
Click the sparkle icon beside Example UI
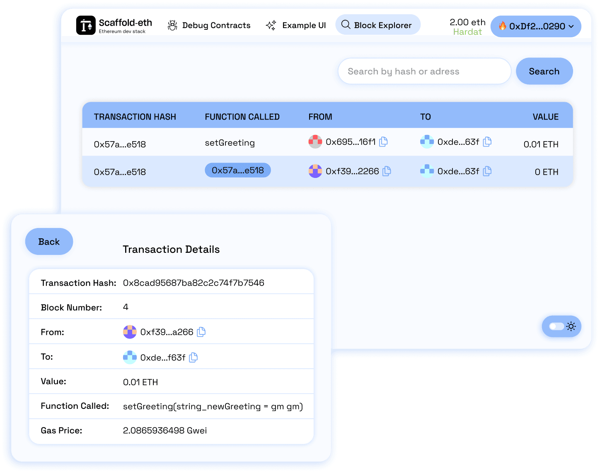point(271,25)
